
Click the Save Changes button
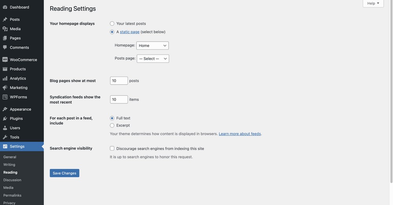click(64, 173)
